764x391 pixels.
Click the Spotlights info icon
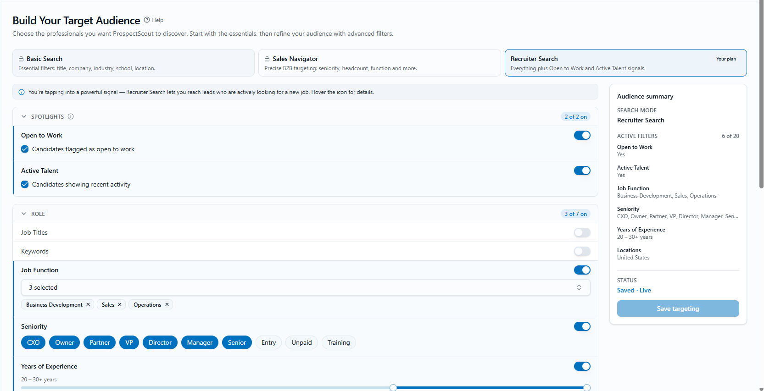[71, 116]
